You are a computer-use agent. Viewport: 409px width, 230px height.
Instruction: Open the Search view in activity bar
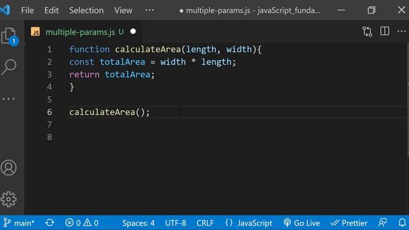[x=8, y=66]
